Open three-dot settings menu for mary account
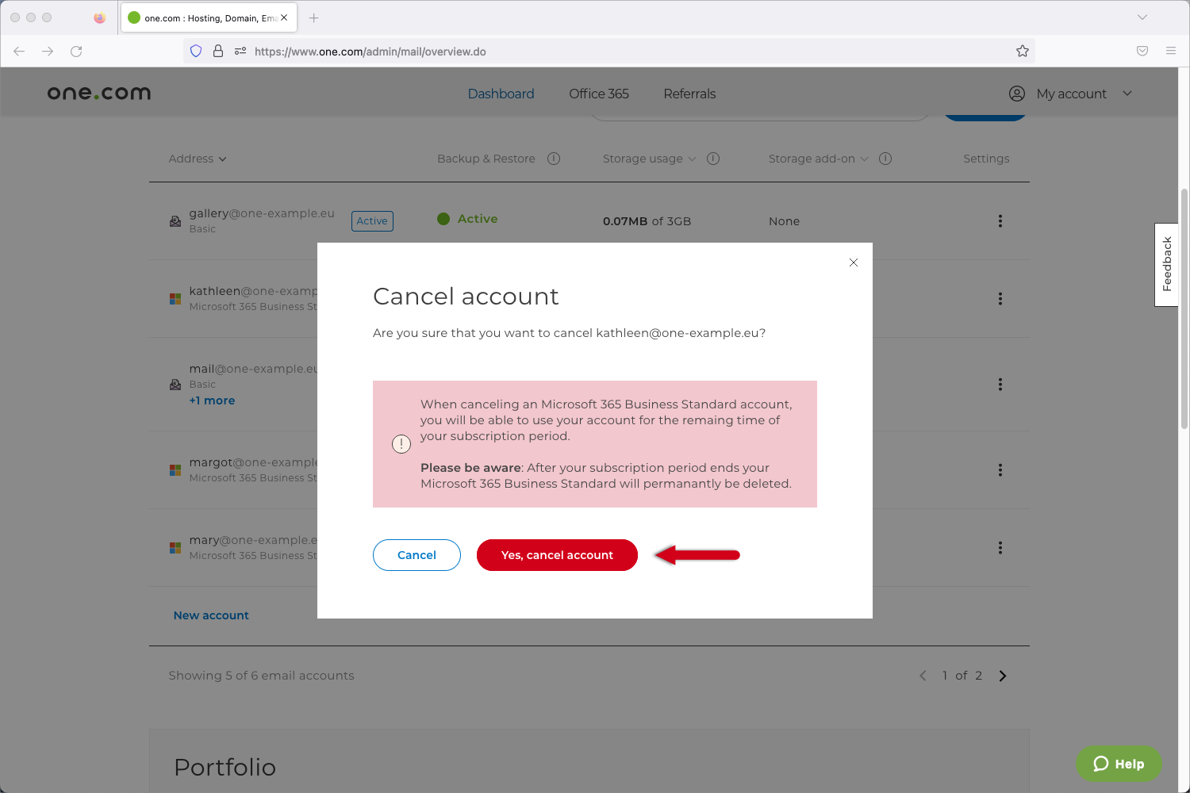The image size is (1190, 793). [1000, 548]
